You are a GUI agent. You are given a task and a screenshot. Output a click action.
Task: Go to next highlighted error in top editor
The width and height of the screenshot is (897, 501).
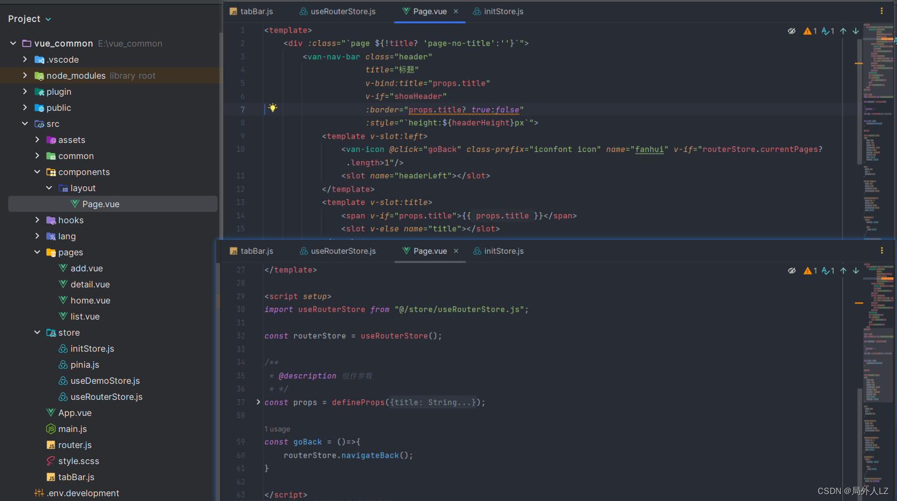coord(856,31)
